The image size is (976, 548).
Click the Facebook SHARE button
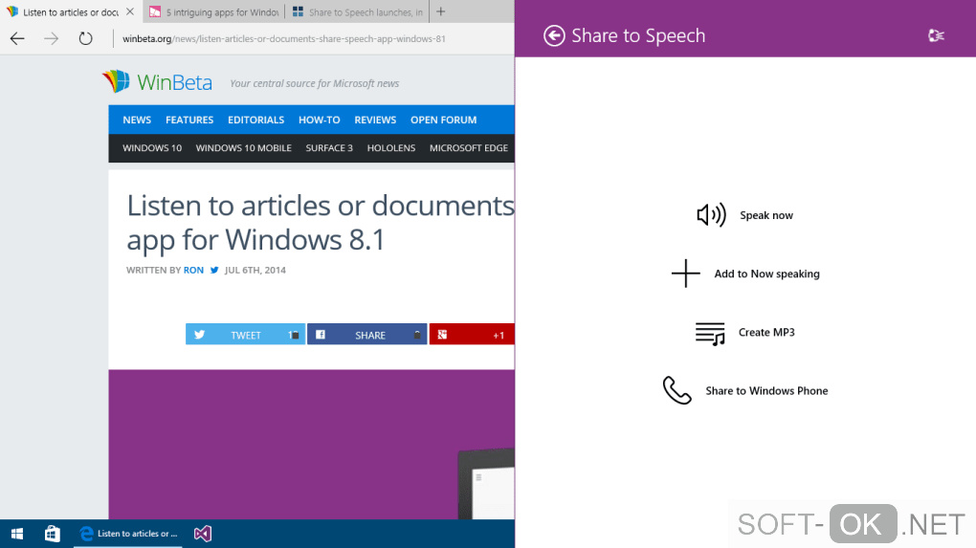[367, 335]
